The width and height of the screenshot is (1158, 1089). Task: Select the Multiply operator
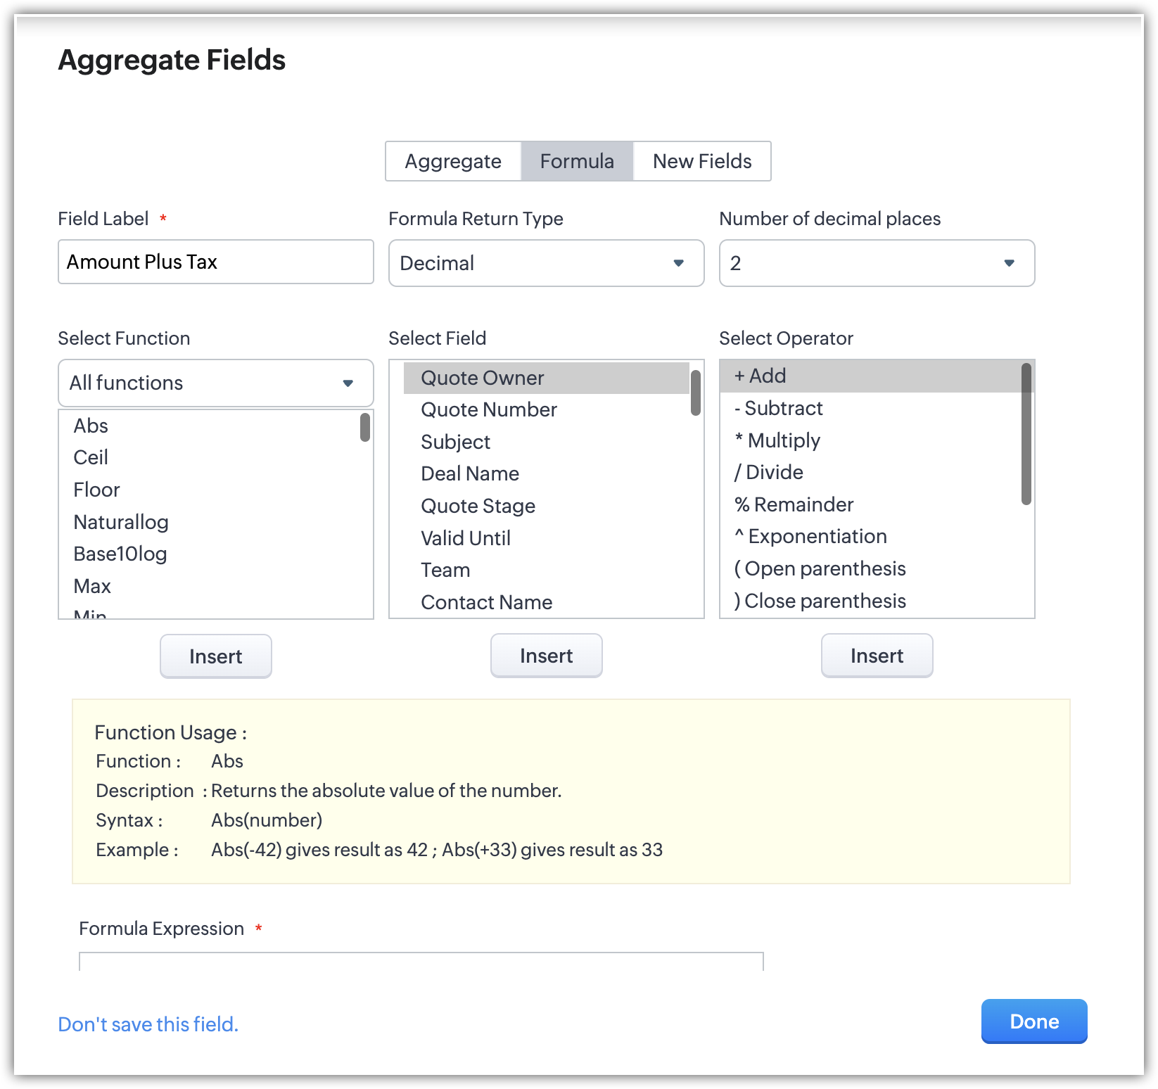coord(777,440)
